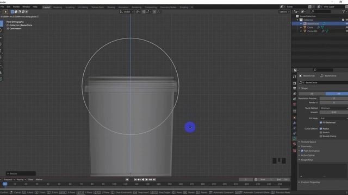Image resolution: width=348 pixels, height=195 pixels.
Task: Enable the Stretch checkbox
Action: coord(321,132)
